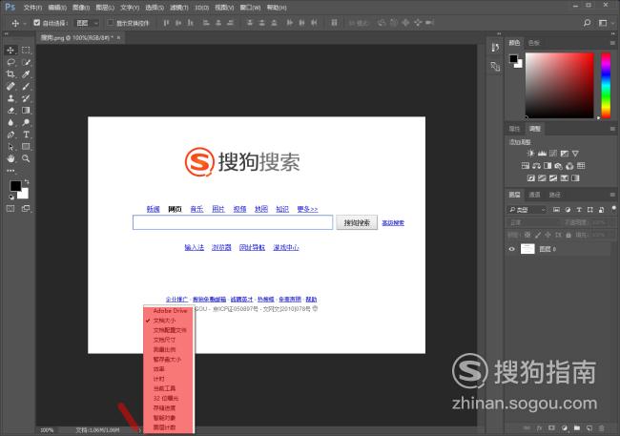Select the Move tool in the toolbox
The image size is (620, 436).
tap(10, 50)
